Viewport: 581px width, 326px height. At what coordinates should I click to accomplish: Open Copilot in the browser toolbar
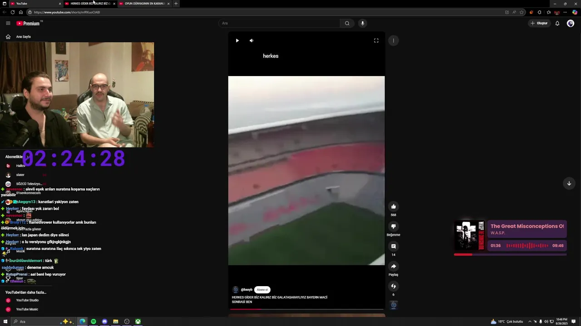(575, 12)
